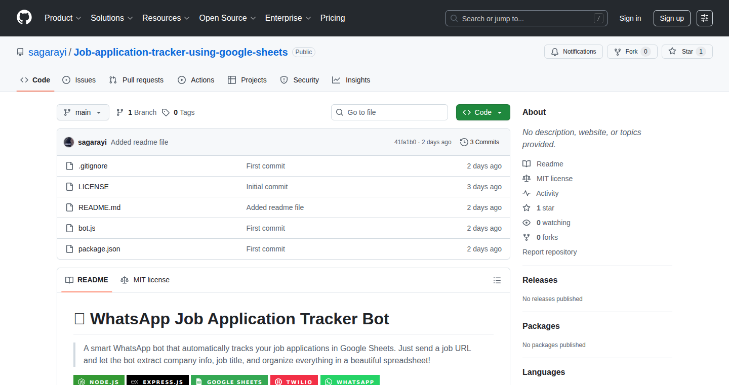Click the star icon beside 1 star
This screenshot has height=385, width=729.
point(526,208)
